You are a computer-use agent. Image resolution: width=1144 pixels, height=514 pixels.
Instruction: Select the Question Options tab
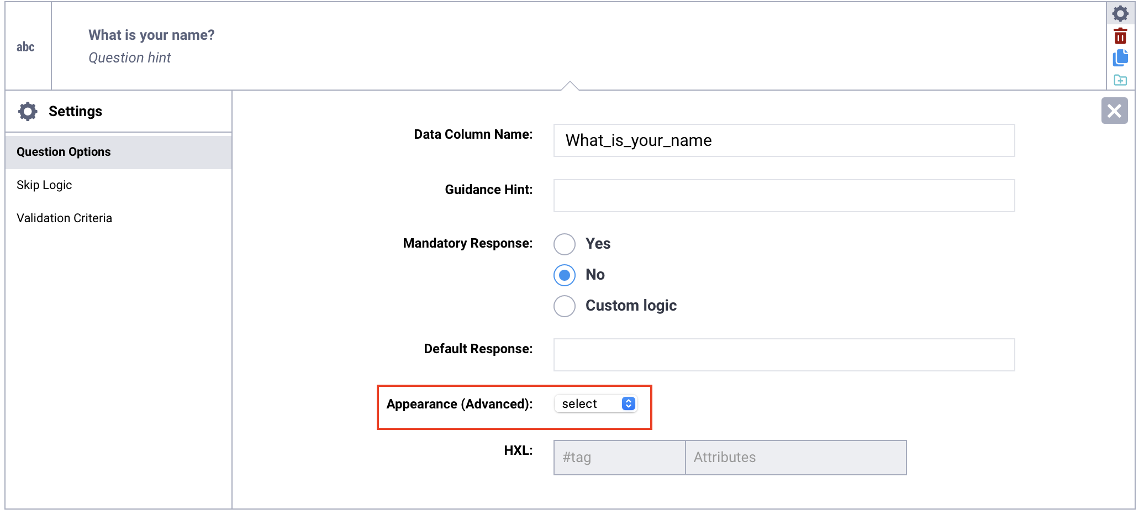click(x=64, y=152)
